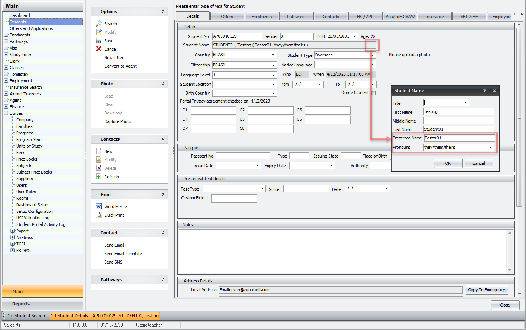Click the Word Merge icon
526x330 pixels.
coord(99,207)
